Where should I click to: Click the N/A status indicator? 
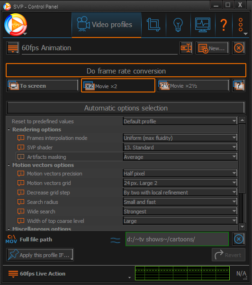241,273
